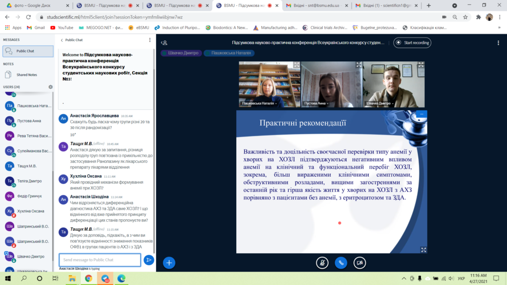Toggle webcam sharing button
The height and width of the screenshot is (285, 507).
pos(360,263)
